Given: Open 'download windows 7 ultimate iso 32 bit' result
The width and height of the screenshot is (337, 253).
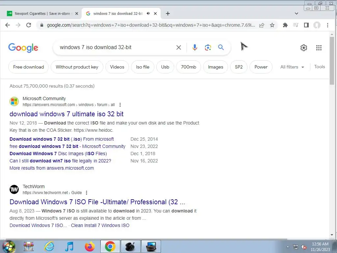Looking at the screenshot, I should (66, 114).
